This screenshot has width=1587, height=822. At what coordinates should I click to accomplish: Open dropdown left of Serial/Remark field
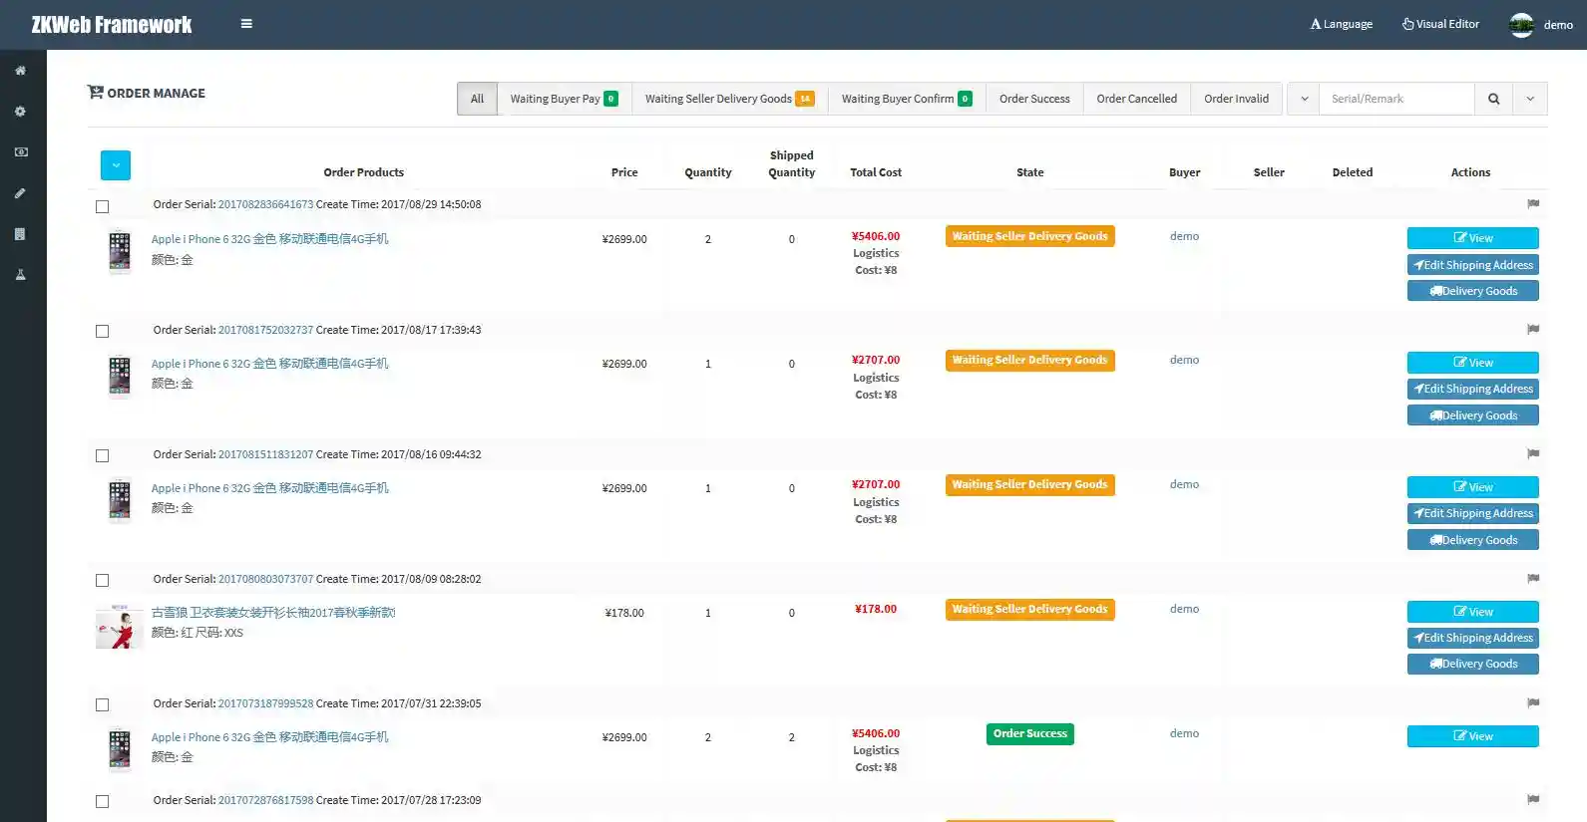[x=1304, y=99]
